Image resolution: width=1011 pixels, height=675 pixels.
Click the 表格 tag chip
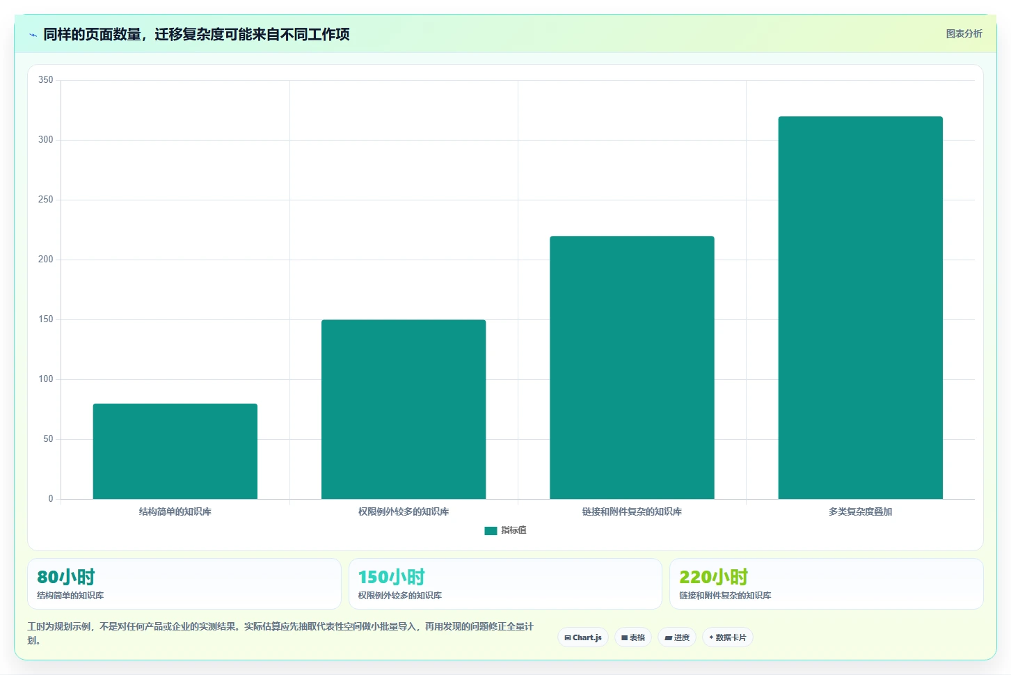point(633,637)
